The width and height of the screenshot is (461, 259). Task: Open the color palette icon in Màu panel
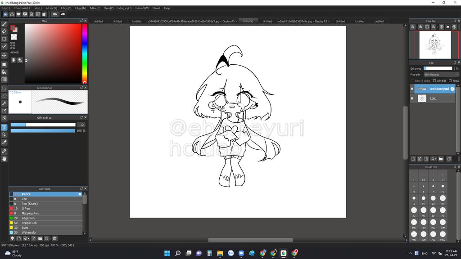[x=14, y=60]
